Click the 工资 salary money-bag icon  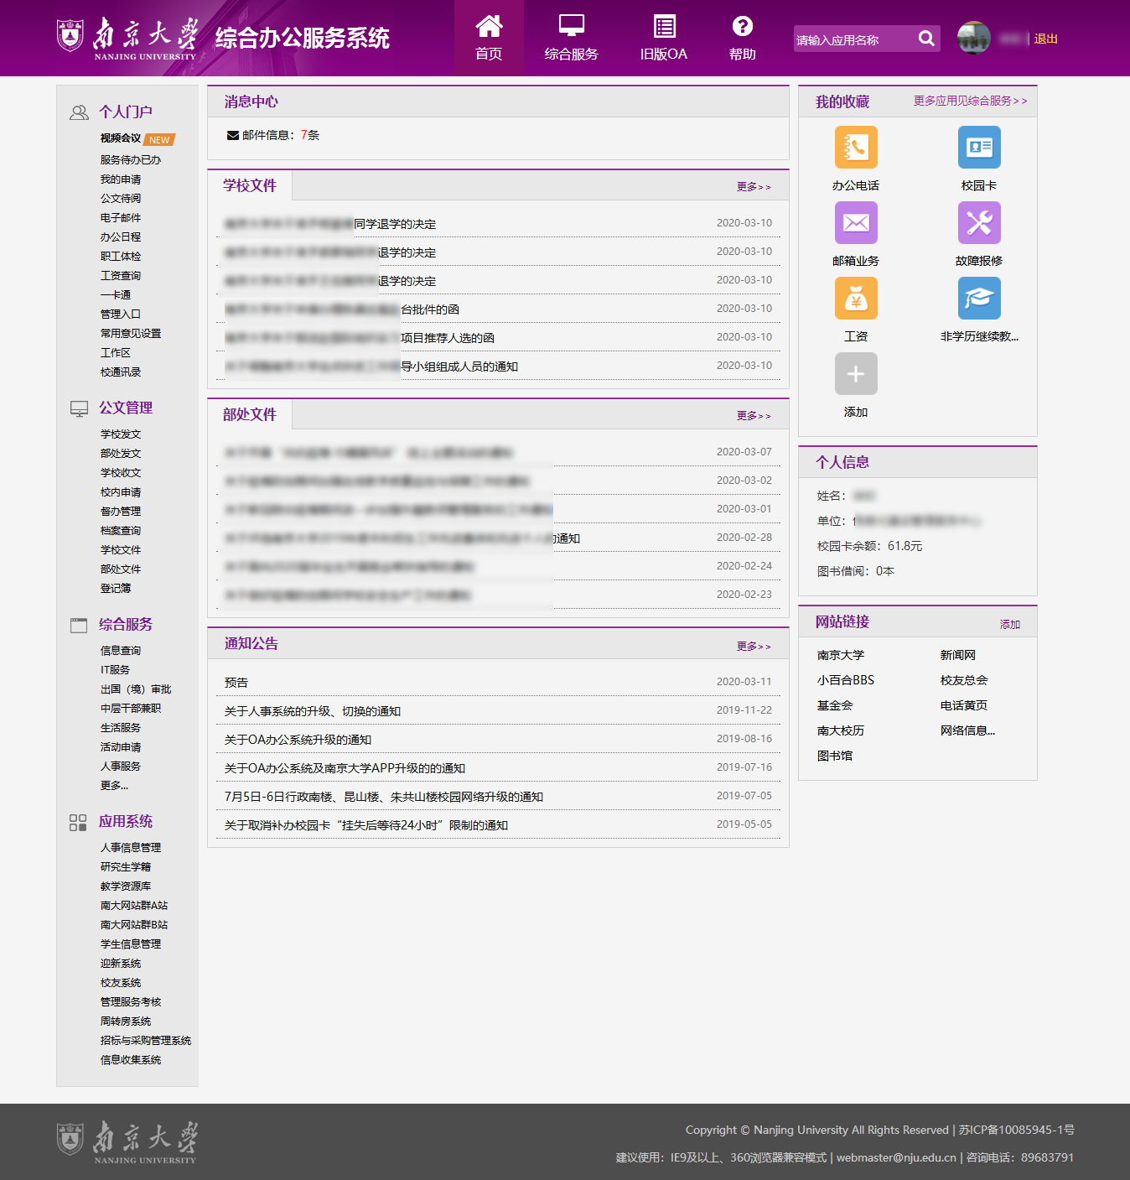coord(855,299)
